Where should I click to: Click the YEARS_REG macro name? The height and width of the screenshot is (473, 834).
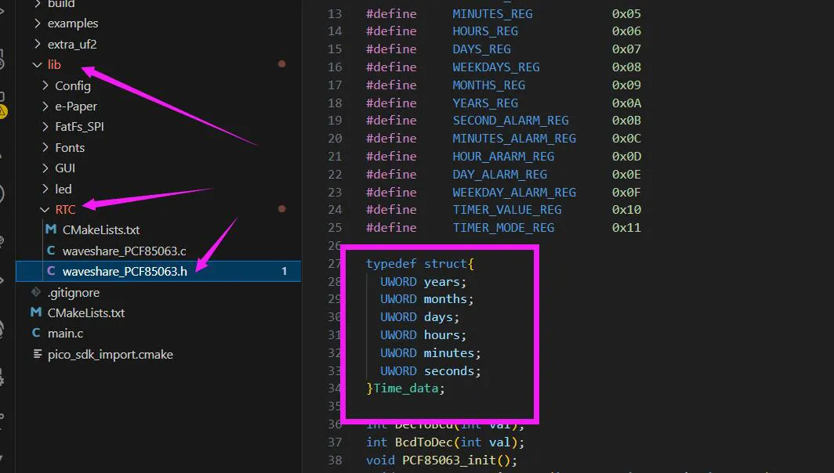coord(485,103)
